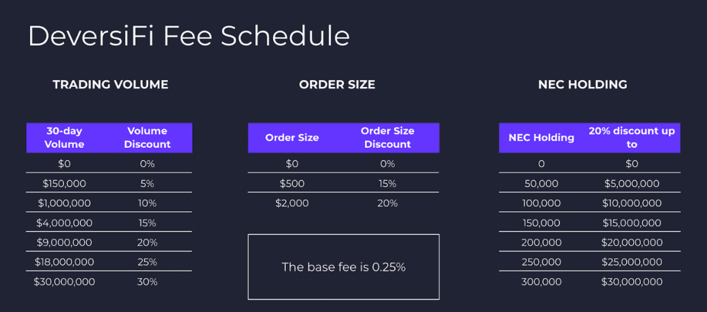707x312 pixels.
Task: Click the 20% discount up to header
Action: (631, 138)
